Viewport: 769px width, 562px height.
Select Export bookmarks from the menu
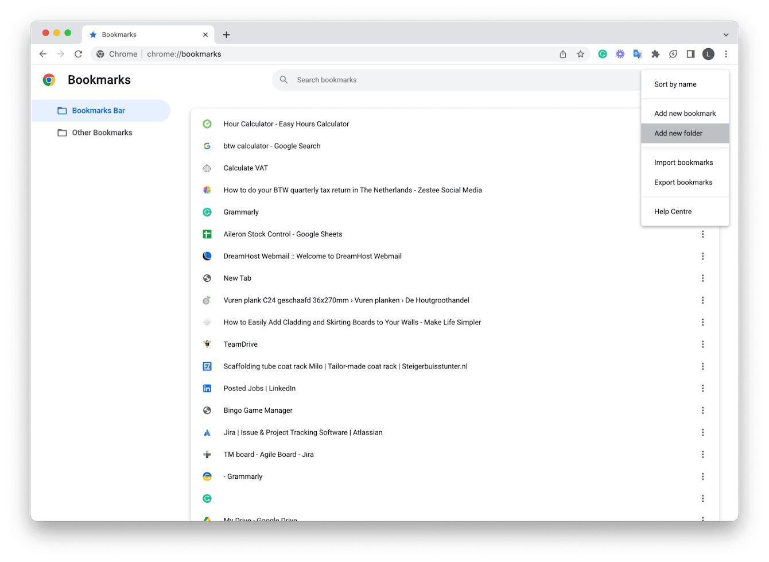pos(683,182)
